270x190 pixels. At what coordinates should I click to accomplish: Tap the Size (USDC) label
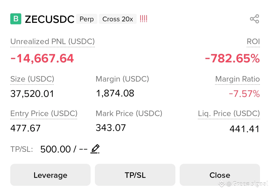click(32, 79)
